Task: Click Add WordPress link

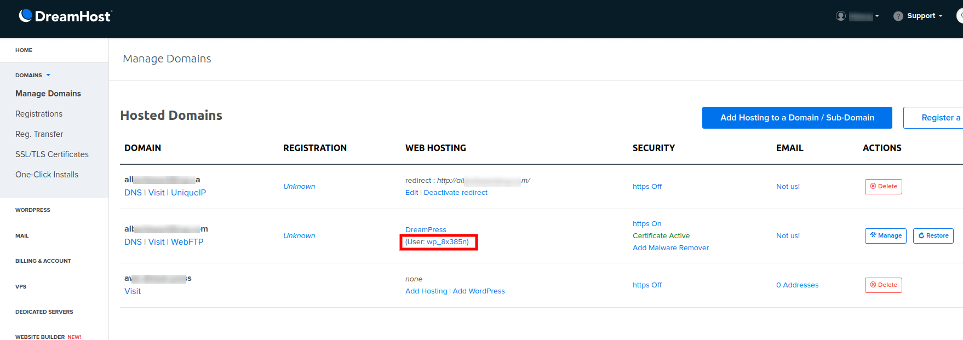Action: (479, 291)
